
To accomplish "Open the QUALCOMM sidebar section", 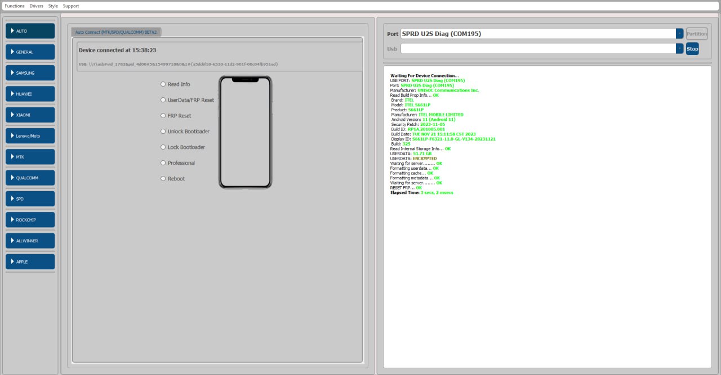I will [x=30, y=178].
